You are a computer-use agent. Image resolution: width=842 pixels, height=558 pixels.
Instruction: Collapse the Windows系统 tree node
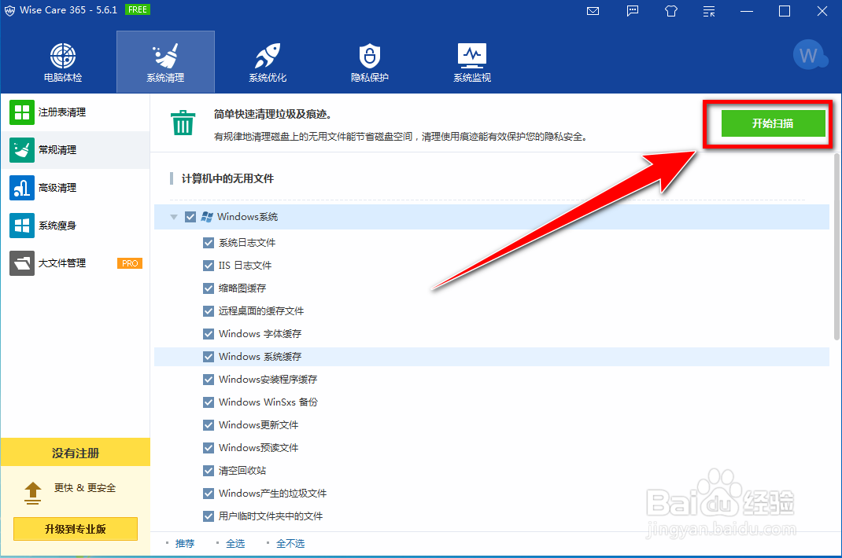173,216
